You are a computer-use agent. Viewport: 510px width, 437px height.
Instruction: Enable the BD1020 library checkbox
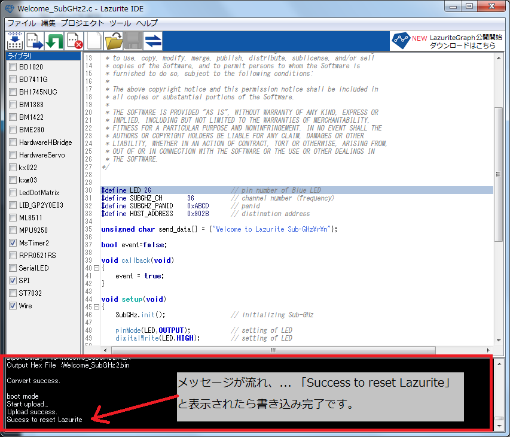coord(13,67)
